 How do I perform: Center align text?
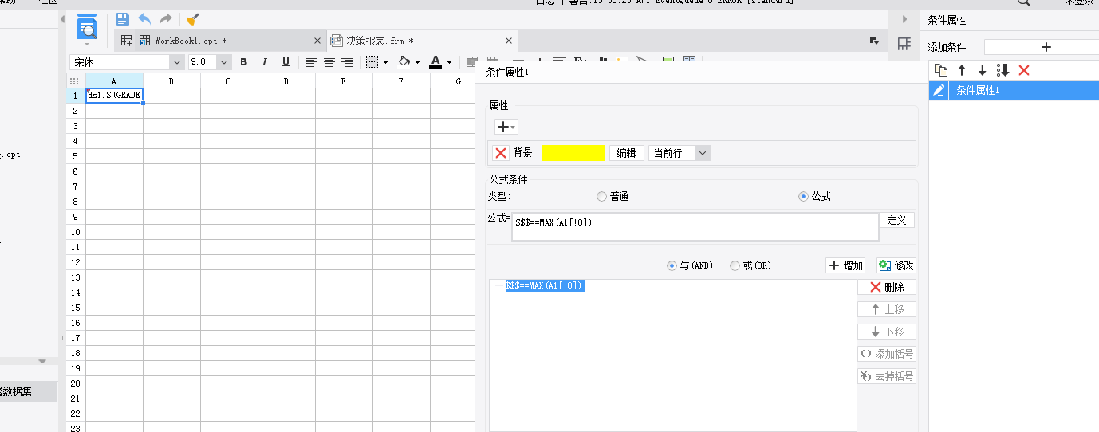click(x=329, y=62)
